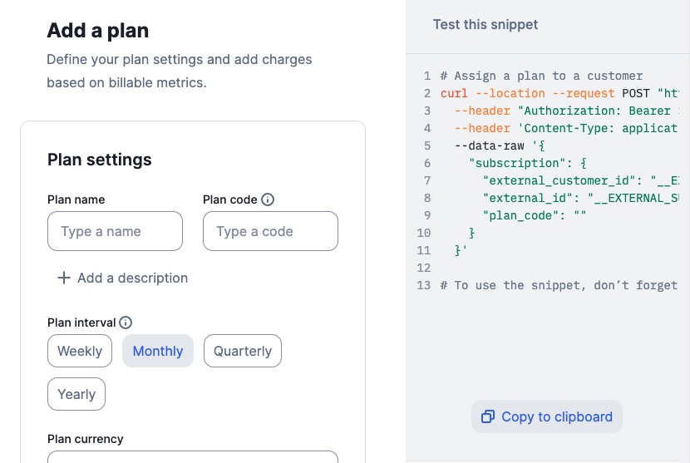
Task: Pick the Yearly billing interval
Action: click(76, 394)
